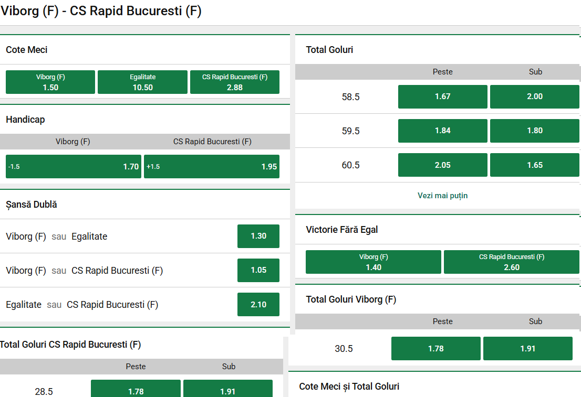Pick Viborg (F) Victorie Fără Egal 1.40
Viewport: 581px width, 397px height.
(x=373, y=262)
